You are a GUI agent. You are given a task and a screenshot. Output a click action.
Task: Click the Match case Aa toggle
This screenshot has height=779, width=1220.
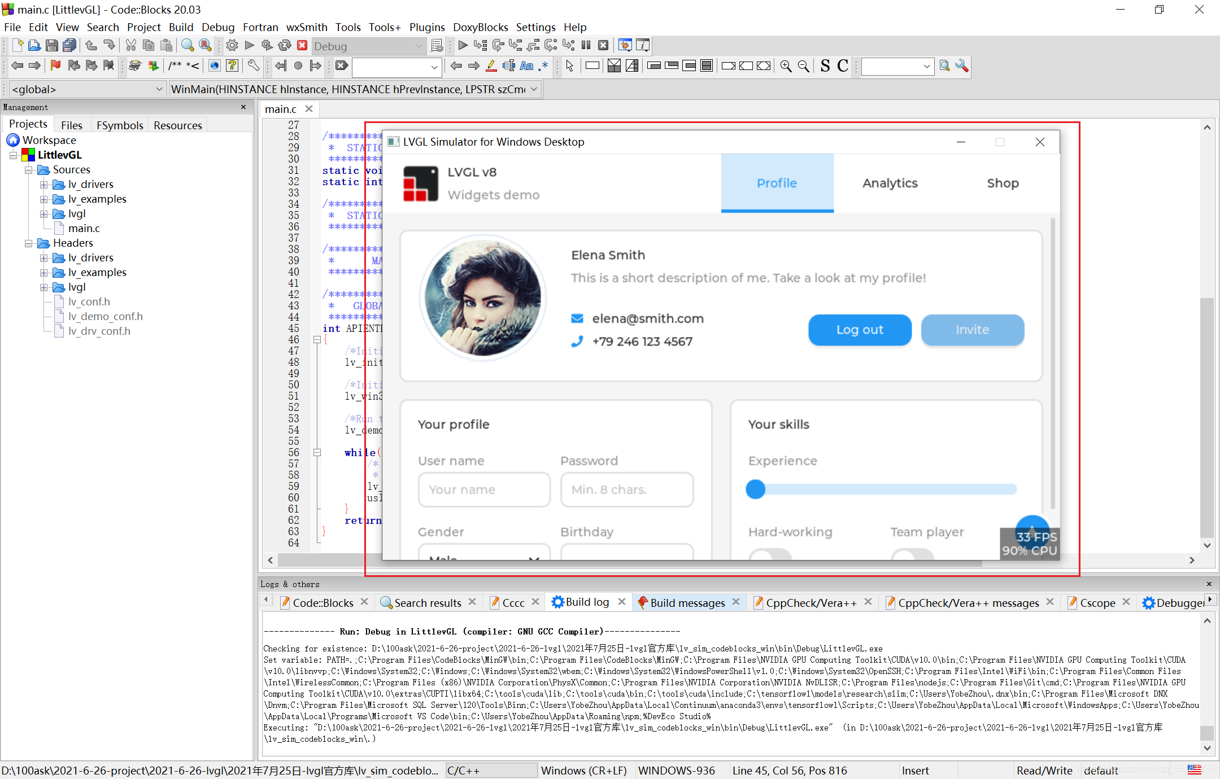click(x=526, y=66)
